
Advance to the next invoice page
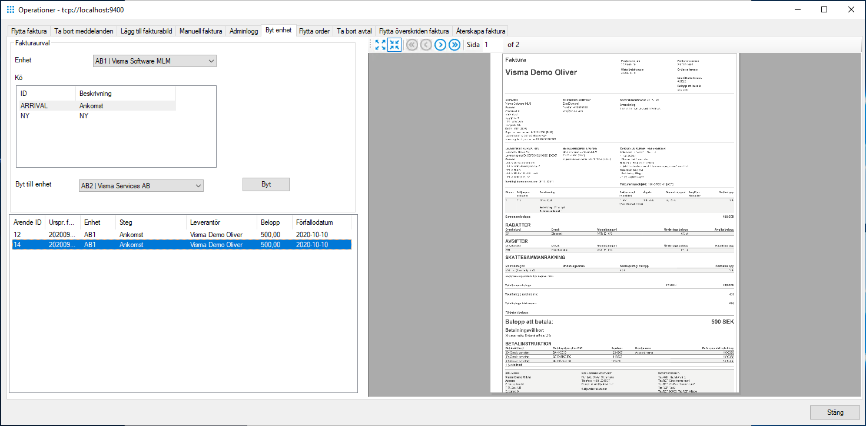tap(440, 44)
